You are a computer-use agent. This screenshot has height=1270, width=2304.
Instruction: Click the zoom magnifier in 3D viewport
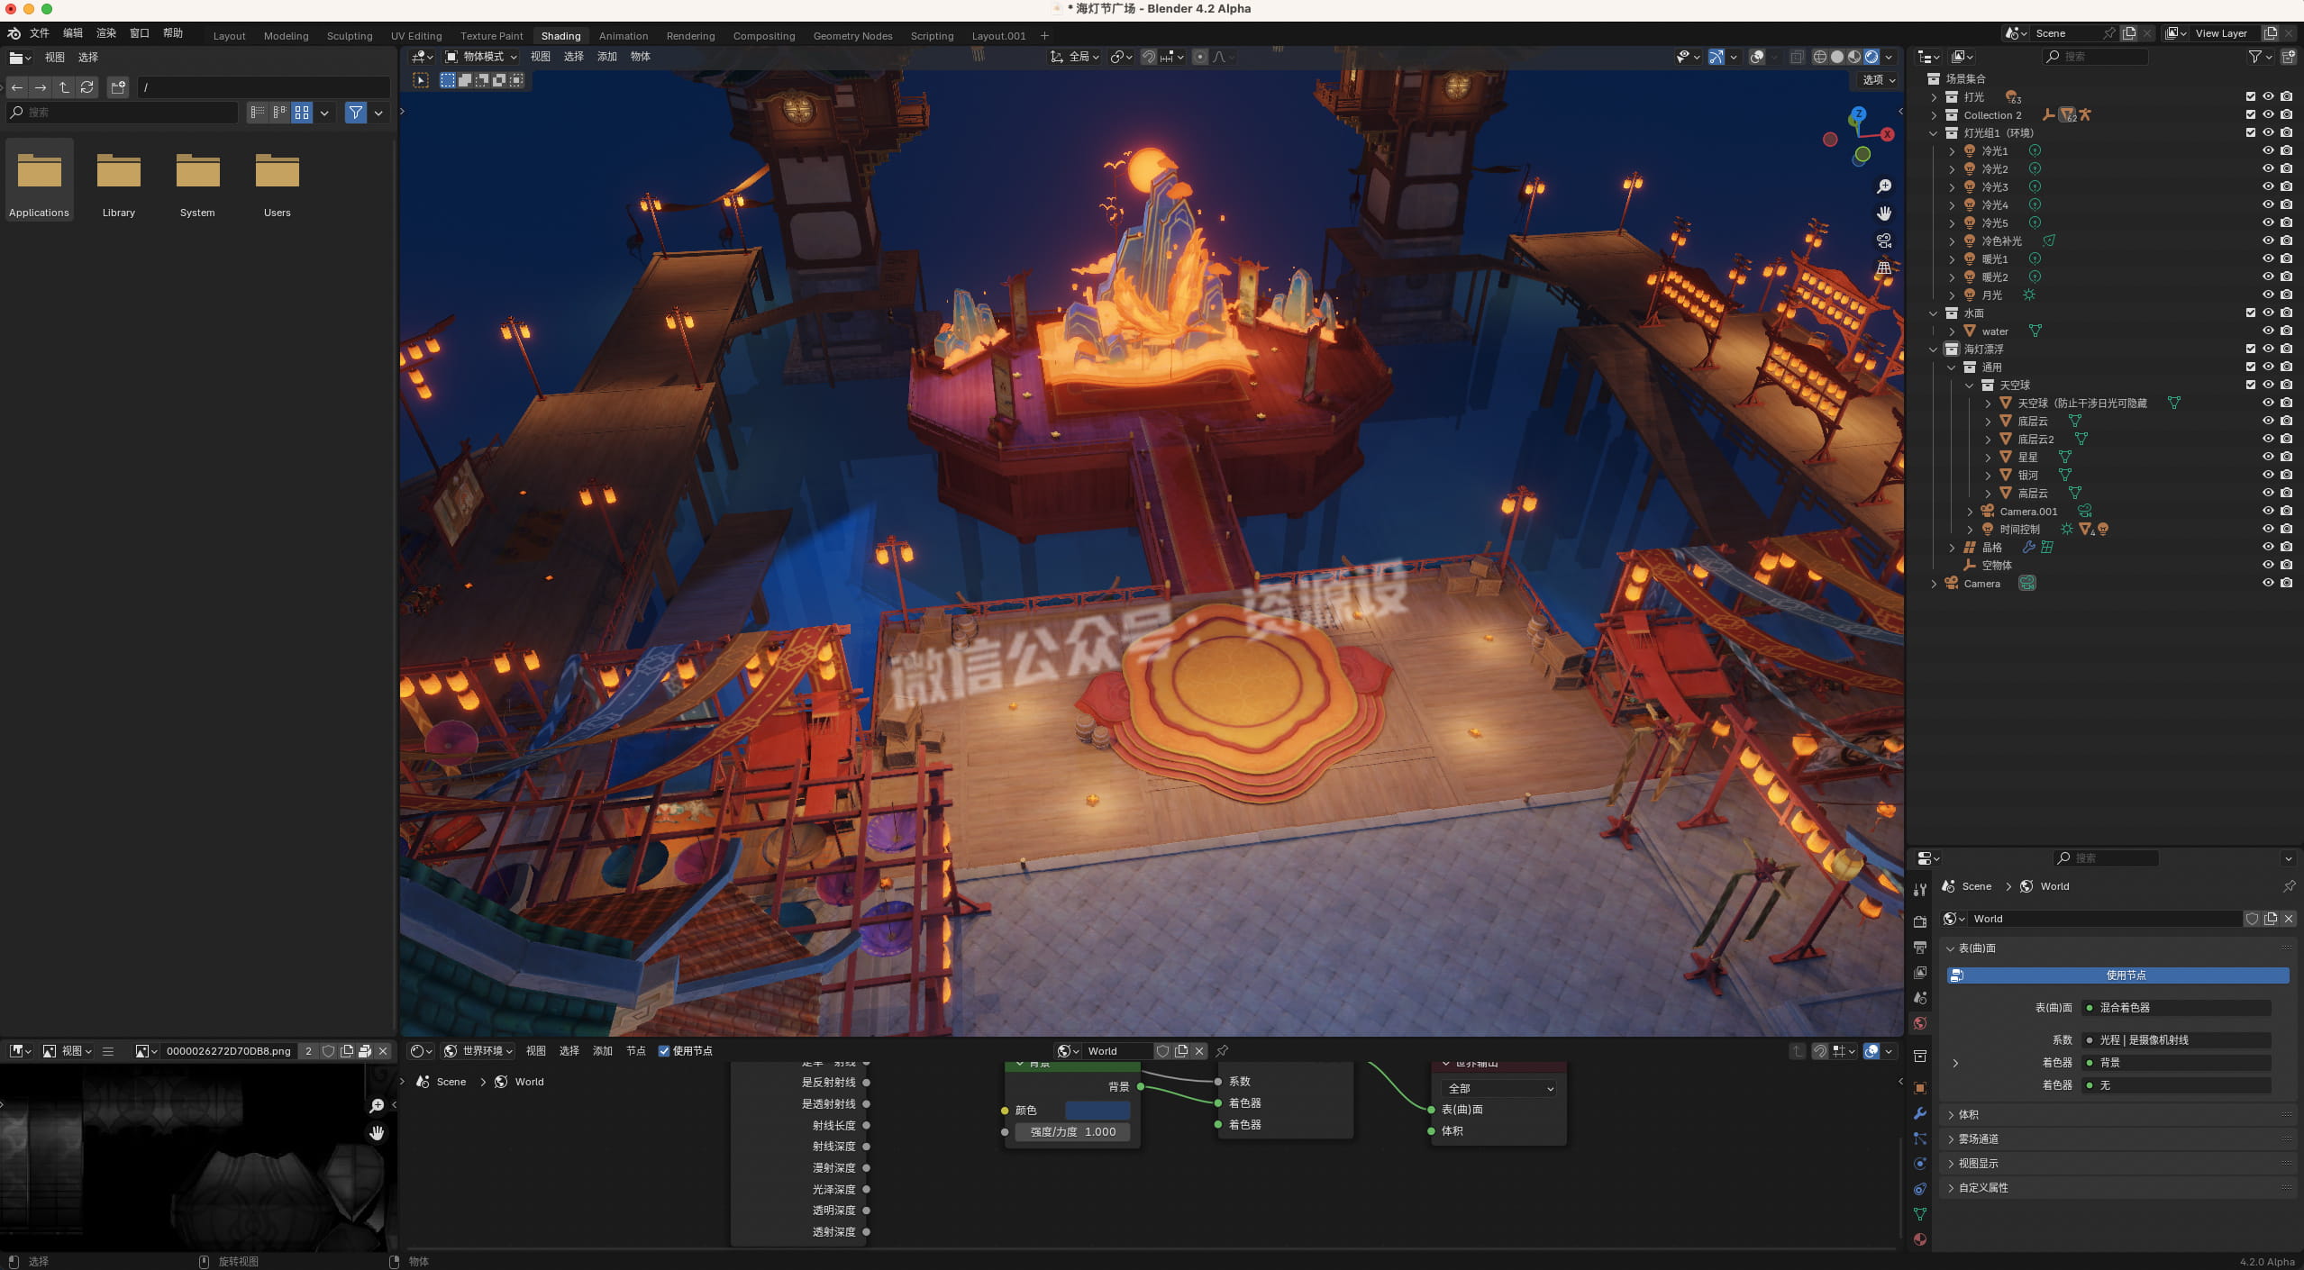coord(1884,186)
